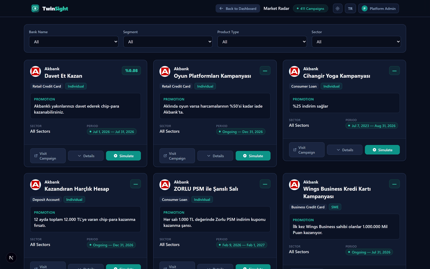Click the %0.08 rate badge

[131, 71]
